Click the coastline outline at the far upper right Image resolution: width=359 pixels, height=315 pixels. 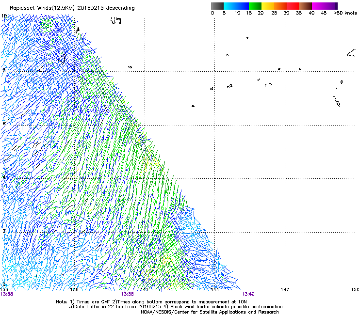[x=351, y=53]
